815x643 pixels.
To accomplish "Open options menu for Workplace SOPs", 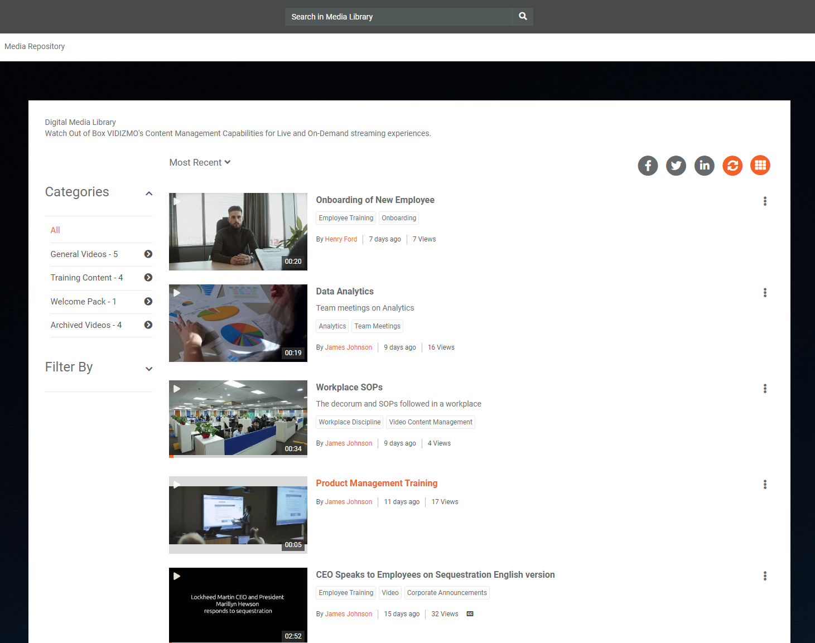I will 765,389.
